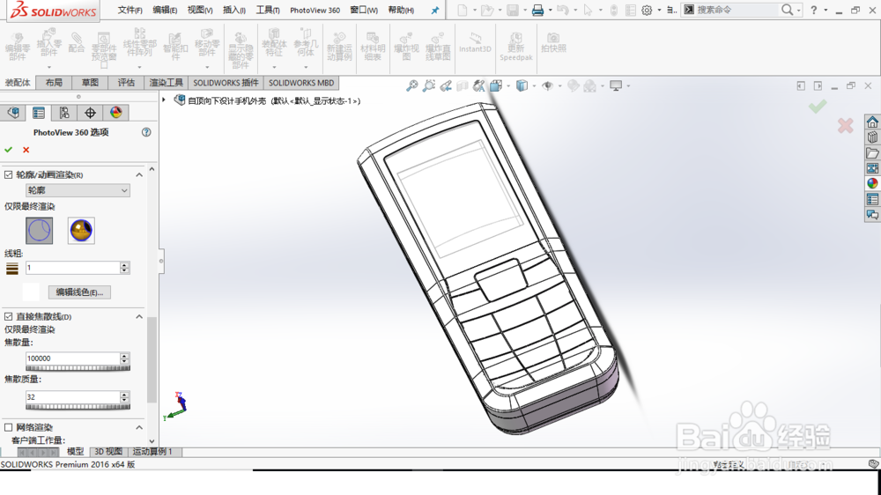
Task: Open the Hide/Show Items dropdown arrow
Action: tap(559, 86)
